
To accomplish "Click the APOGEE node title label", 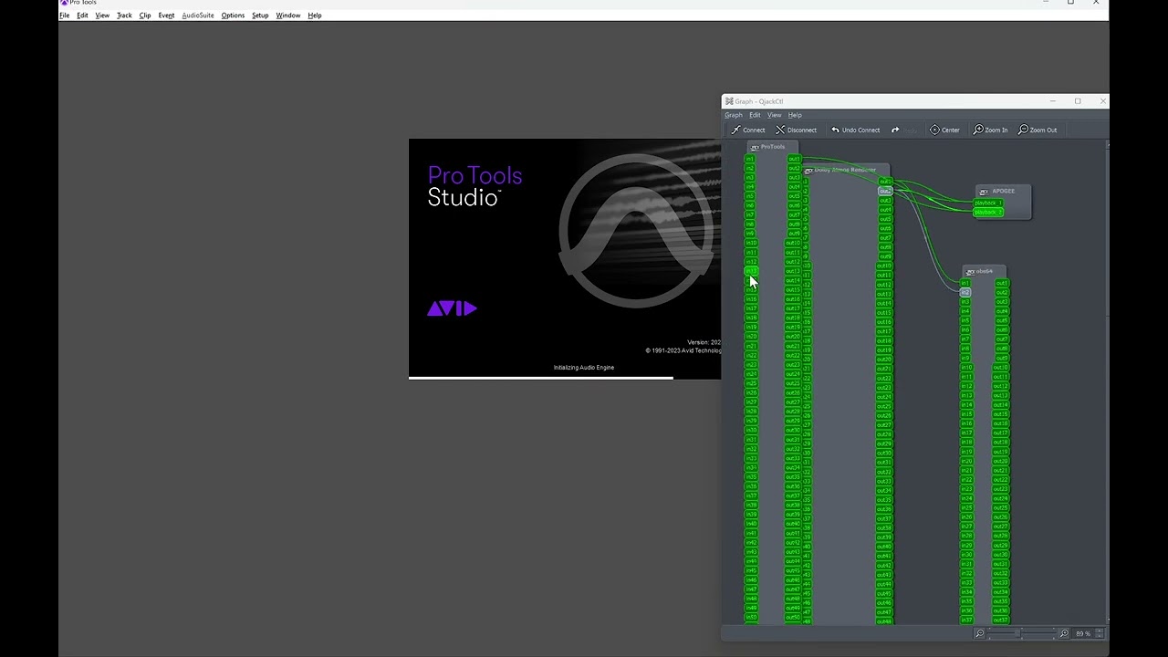I will (1004, 192).
